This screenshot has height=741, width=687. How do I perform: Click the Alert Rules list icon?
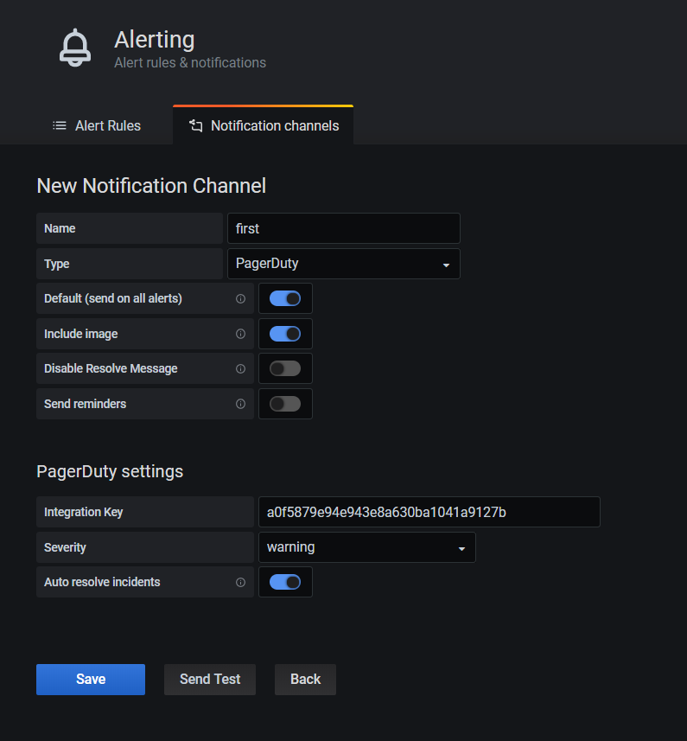point(60,125)
